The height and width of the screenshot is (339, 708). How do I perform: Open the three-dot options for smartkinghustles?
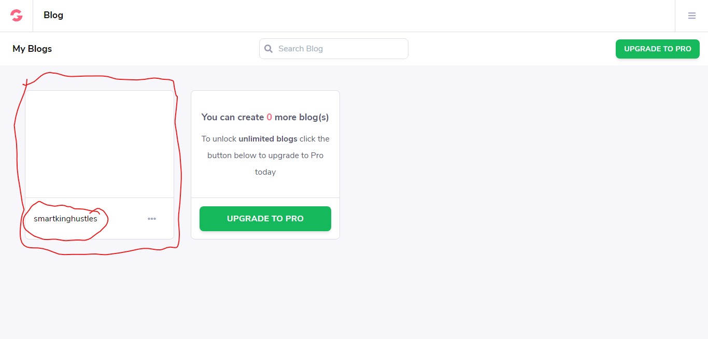click(152, 219)
